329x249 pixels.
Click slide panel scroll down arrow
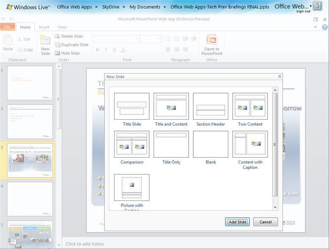coord(59,245)
